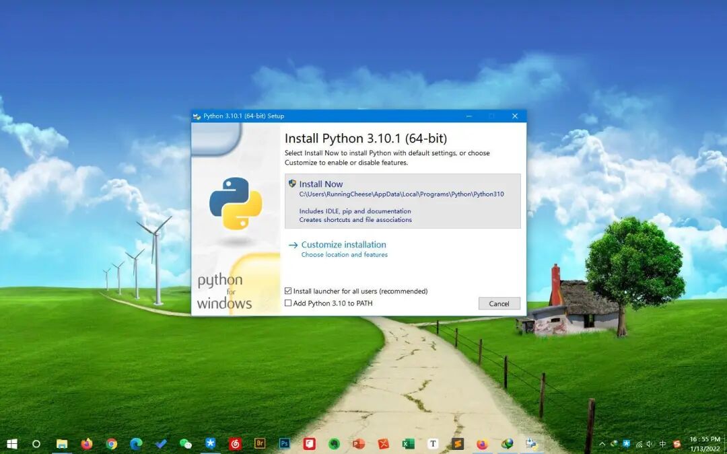Image resolution: width=727 pixels, height=454 pixels.
Task: Open the red square app after Photoshop
Action: coord(309,444)
